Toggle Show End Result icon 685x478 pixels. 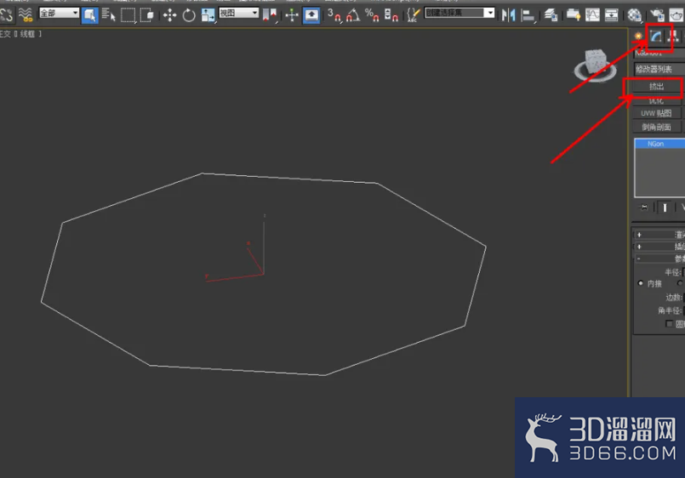(665, 208)
